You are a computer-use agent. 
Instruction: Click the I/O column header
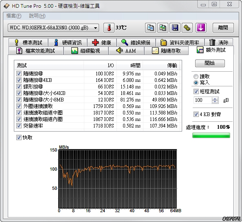[x=100, y=66]
